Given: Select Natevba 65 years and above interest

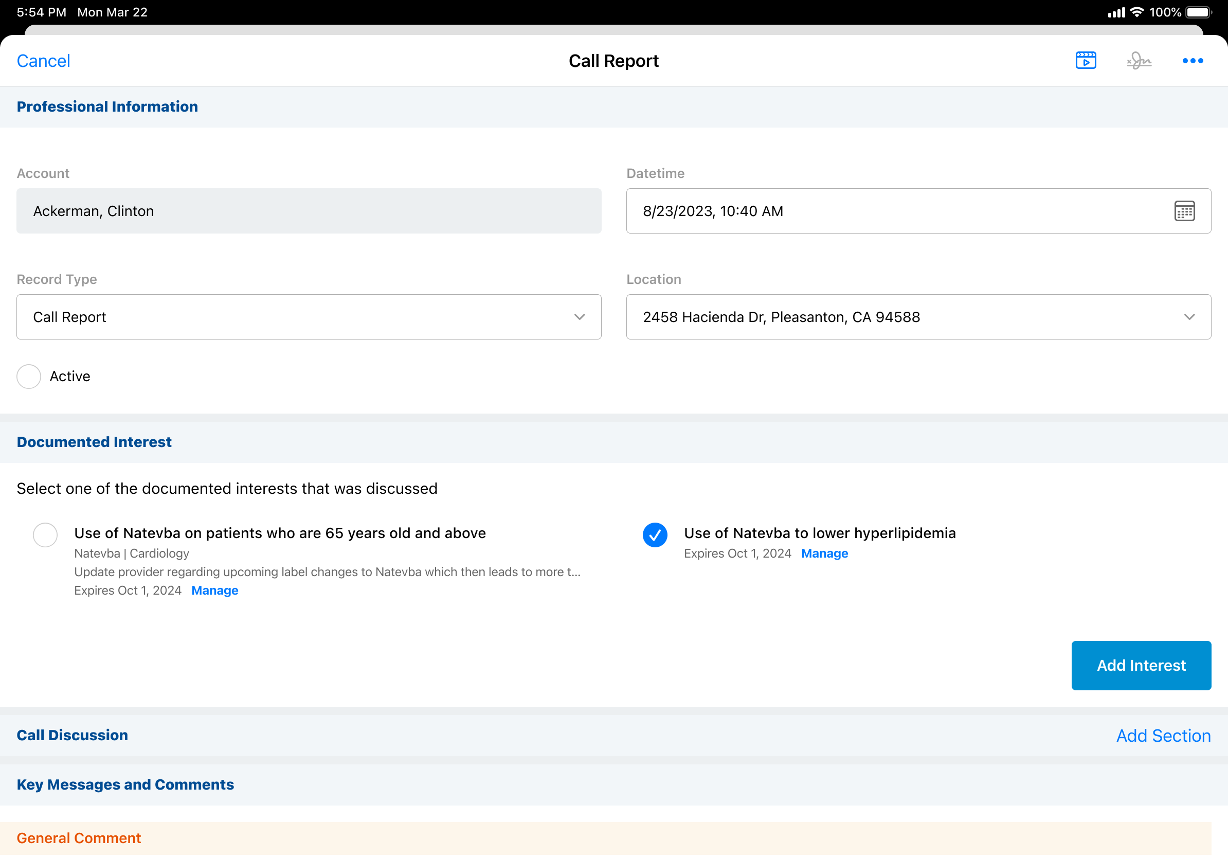Looking at the screenshot, I should pyautogui.click(x=45, y=534).
